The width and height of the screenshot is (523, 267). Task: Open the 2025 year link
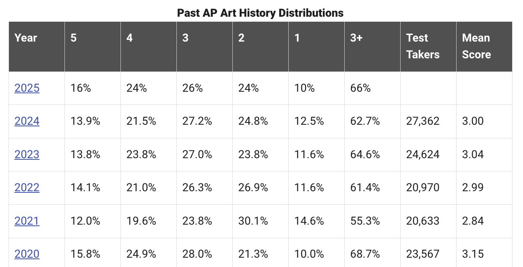click(27, 88)
